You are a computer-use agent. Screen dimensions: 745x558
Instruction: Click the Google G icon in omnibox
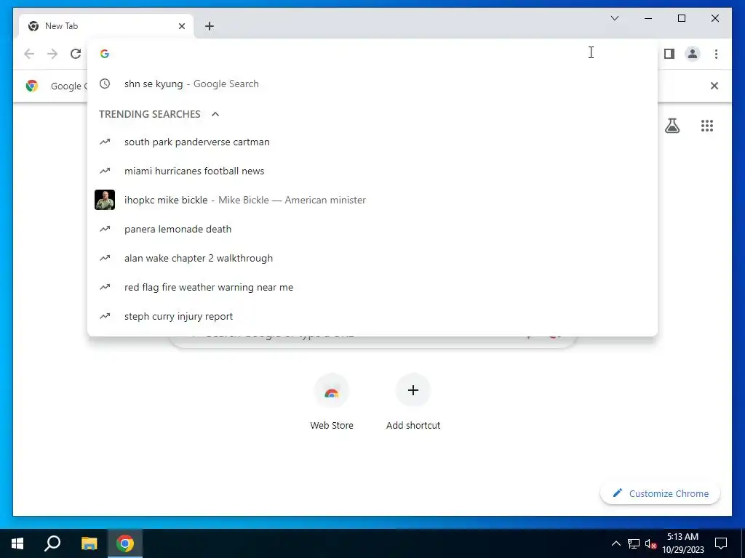[x=105, y=54]
